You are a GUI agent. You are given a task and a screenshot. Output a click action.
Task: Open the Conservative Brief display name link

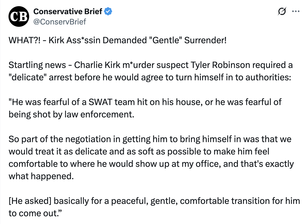click(68, 12)
